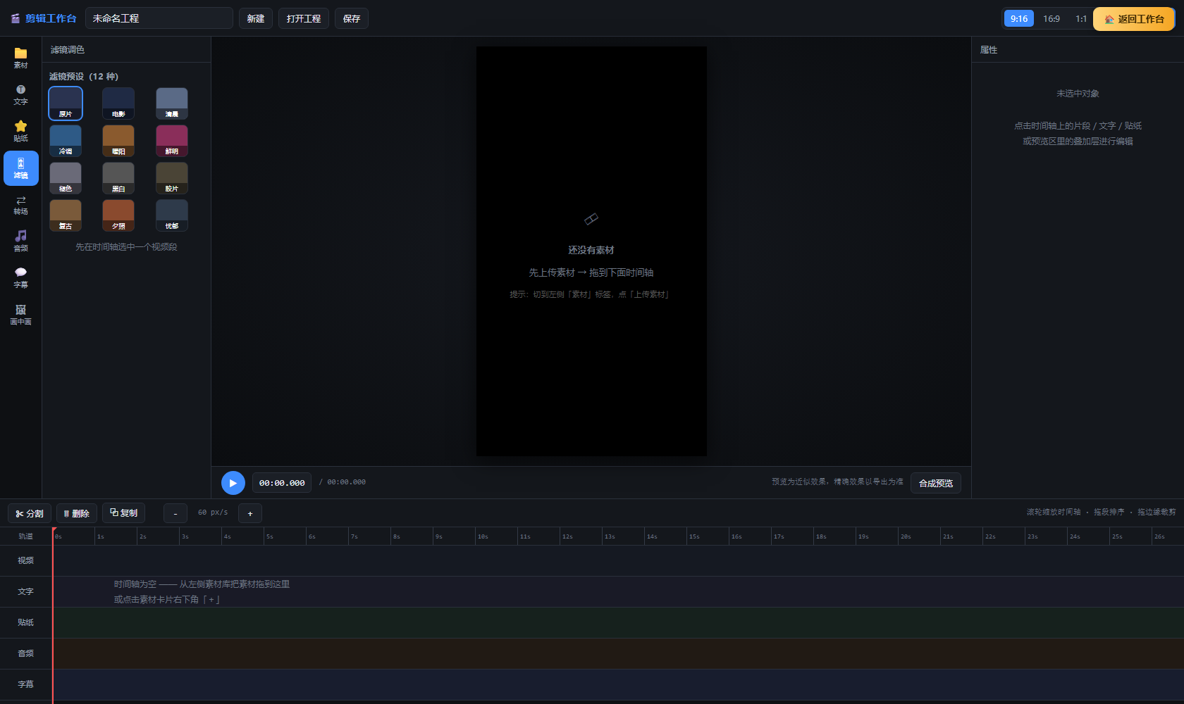Click the 删除 delete trash button
Image resolution: width=1184 pixels, height=704 pixels.
point(77,513)
